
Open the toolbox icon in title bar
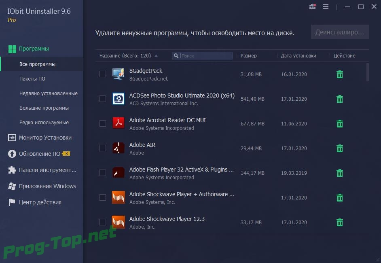tap(313, 7)
